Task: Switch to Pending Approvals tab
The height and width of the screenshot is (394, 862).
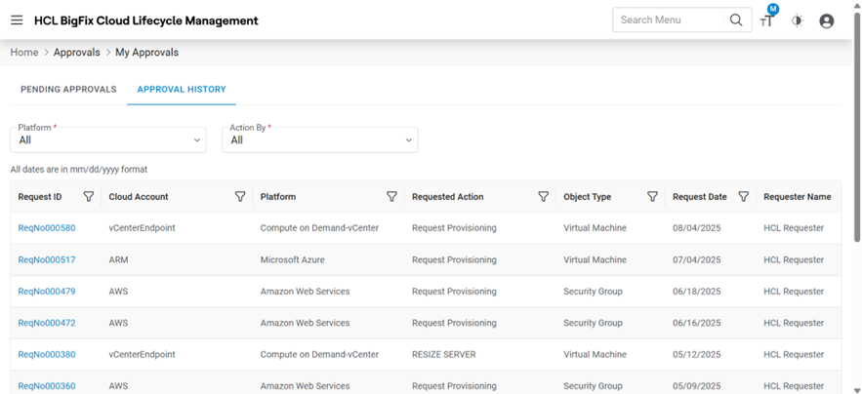Action: (x=68, y=90)
